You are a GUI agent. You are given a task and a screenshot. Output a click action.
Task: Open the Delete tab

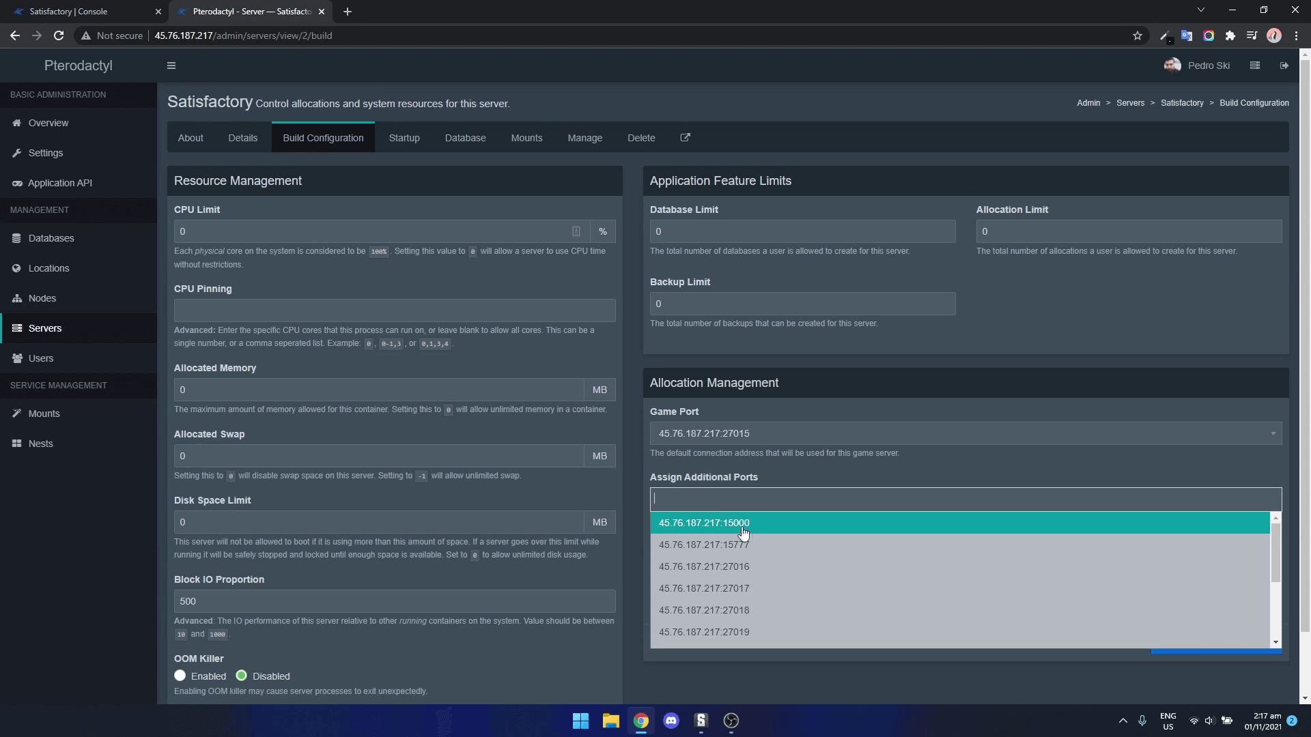pos(641,138)
